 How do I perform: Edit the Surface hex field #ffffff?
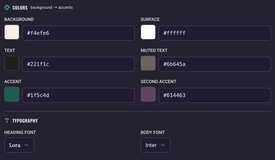pos(215,33)
